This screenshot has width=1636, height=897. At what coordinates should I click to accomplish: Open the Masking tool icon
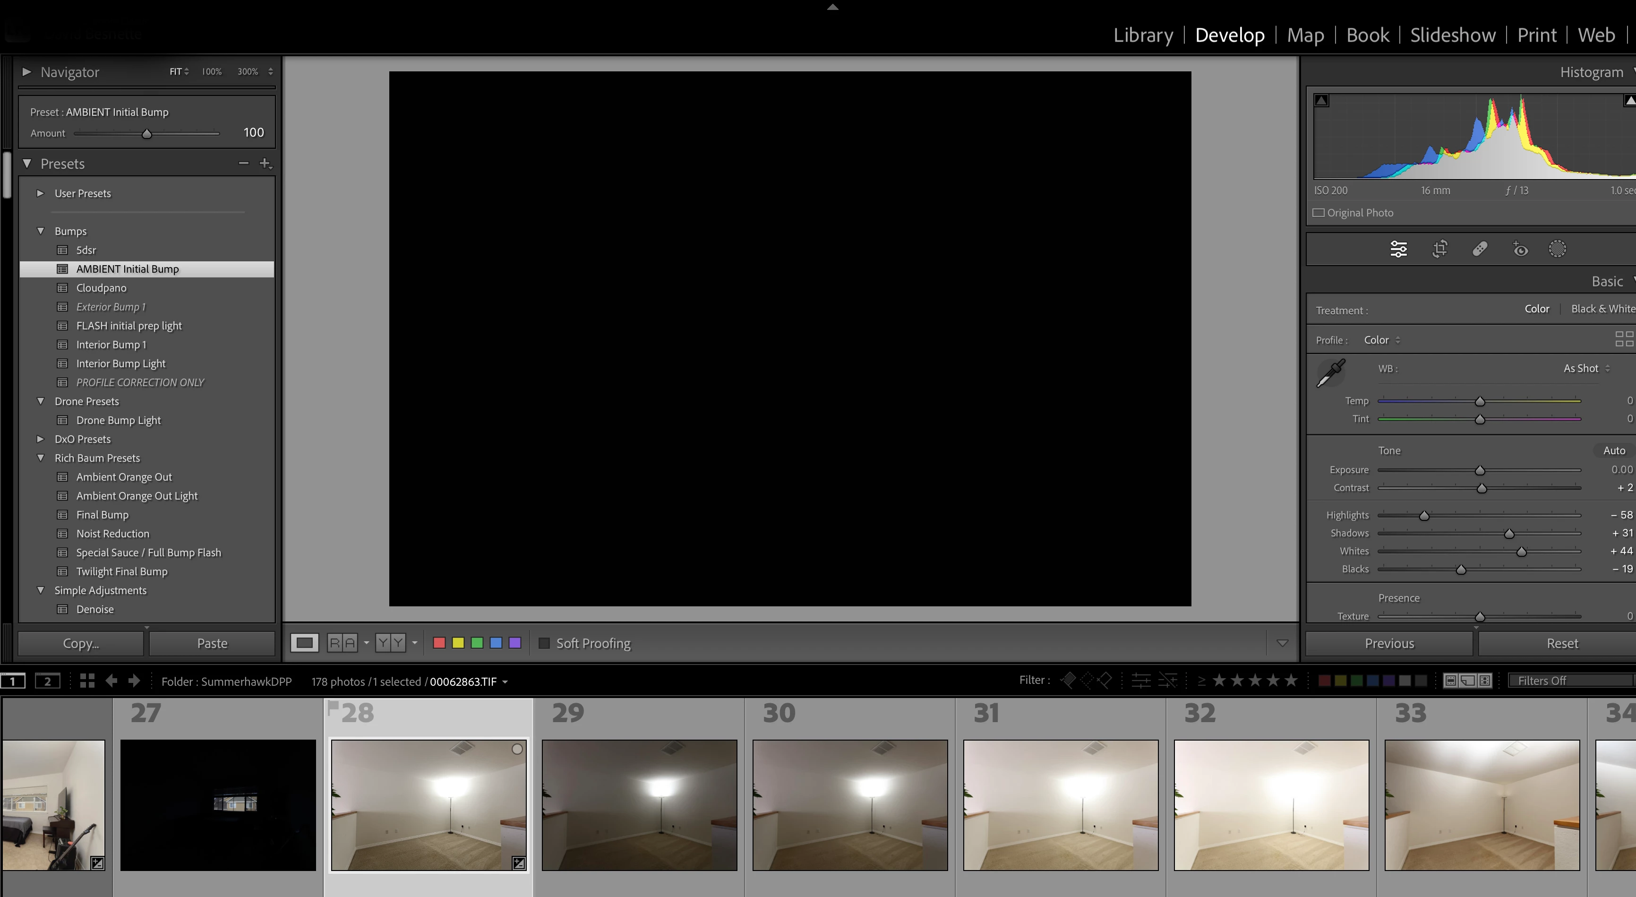tap(1557, 249)
